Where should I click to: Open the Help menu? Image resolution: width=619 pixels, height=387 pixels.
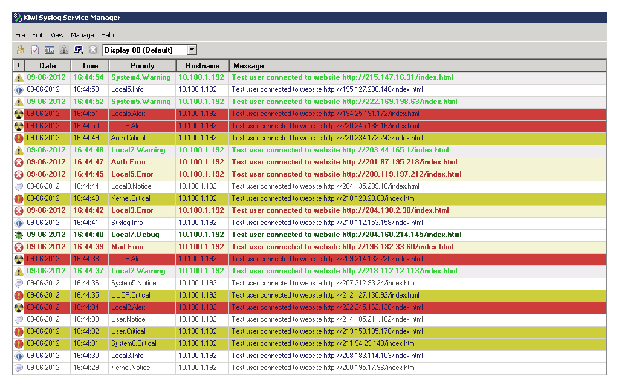[x=107, y=35]
